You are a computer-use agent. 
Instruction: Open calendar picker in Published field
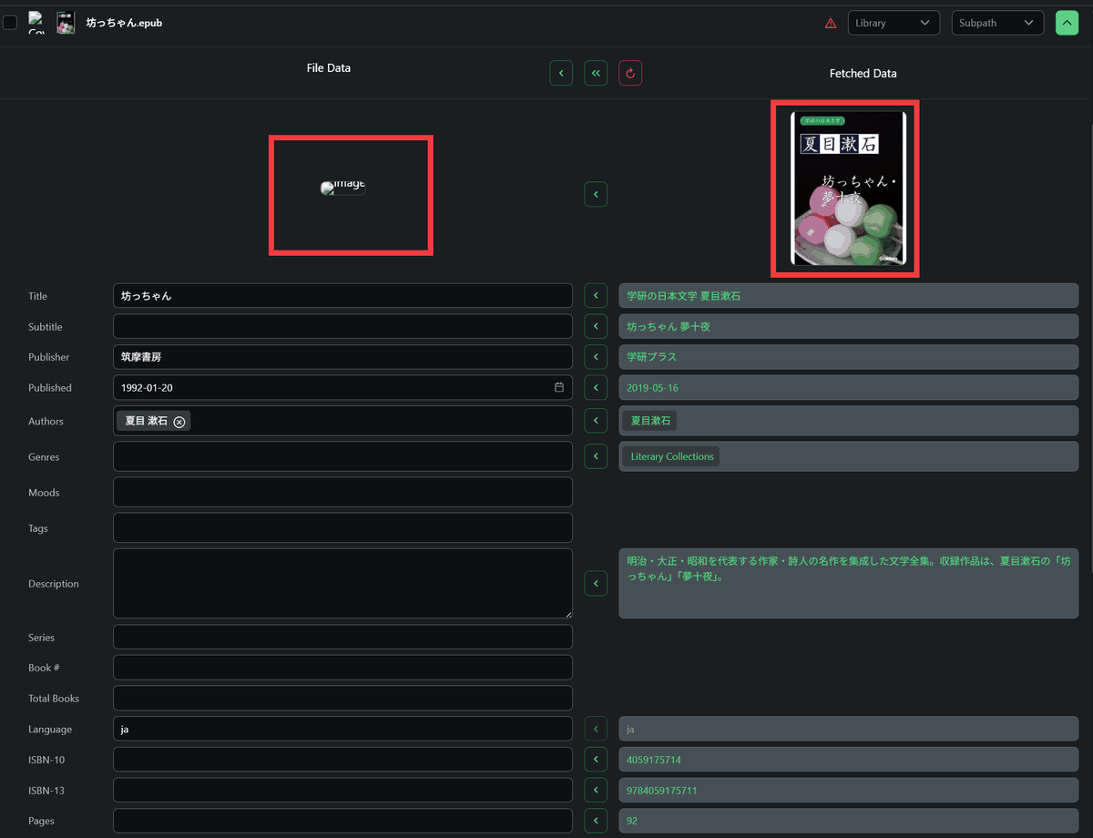click(559, 388)
